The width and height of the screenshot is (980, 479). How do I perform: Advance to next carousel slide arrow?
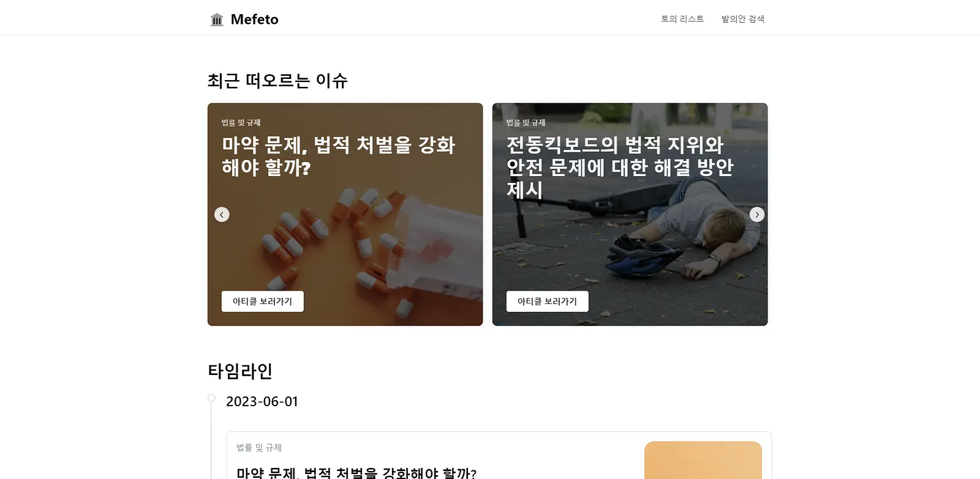tap(757, 215)
